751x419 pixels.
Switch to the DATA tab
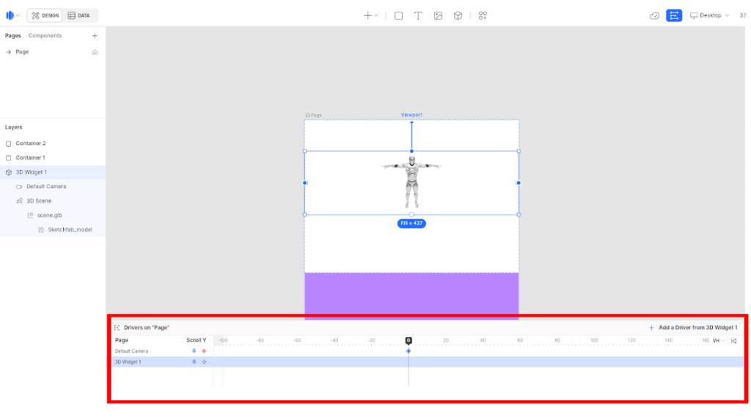click(78, 15)
